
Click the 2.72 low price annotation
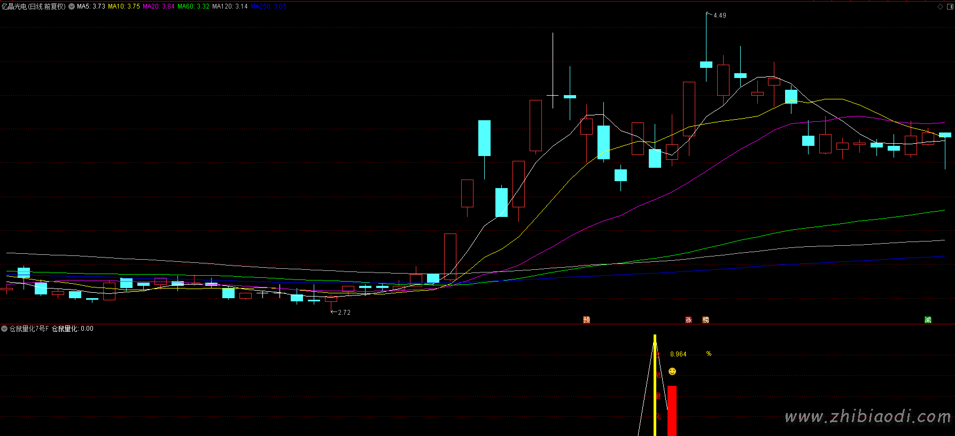click(x=344, y=313)
